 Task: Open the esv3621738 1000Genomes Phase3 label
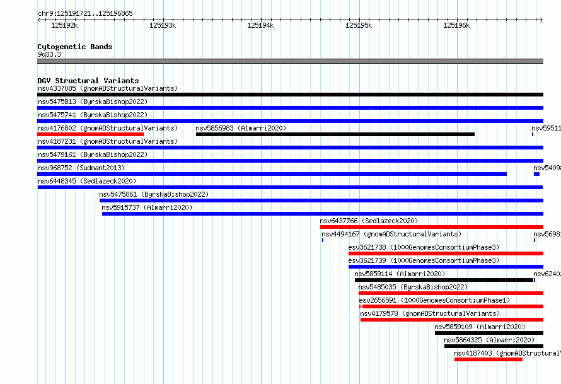pyautogui.click(x=424, y=247)
